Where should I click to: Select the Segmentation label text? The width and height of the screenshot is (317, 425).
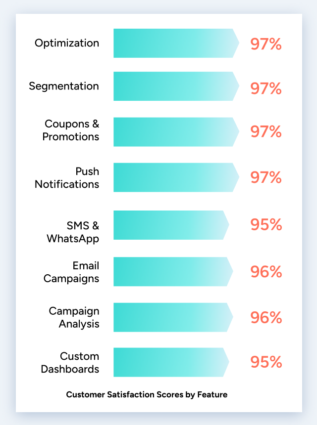[64, 86]
